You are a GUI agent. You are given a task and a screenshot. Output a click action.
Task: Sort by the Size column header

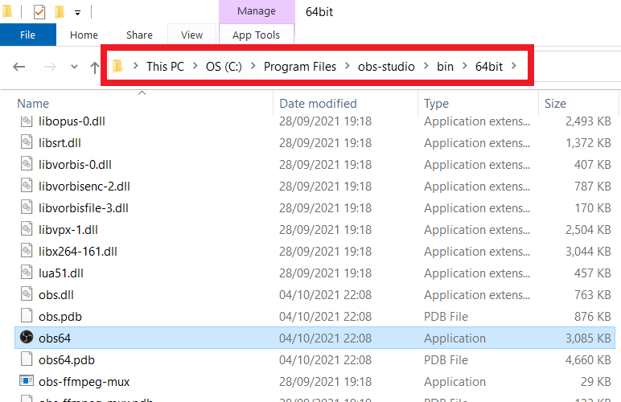pyautogui.click(x=555, y=104)
